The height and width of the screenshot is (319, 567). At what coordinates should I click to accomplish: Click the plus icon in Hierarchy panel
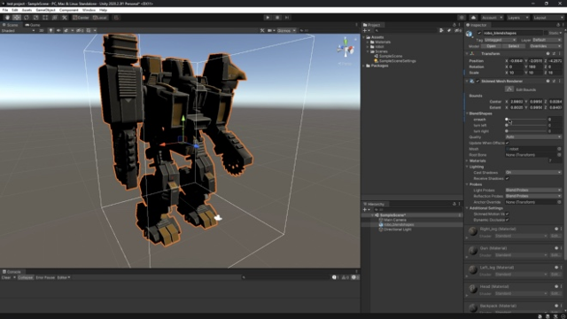coord(366,210)
